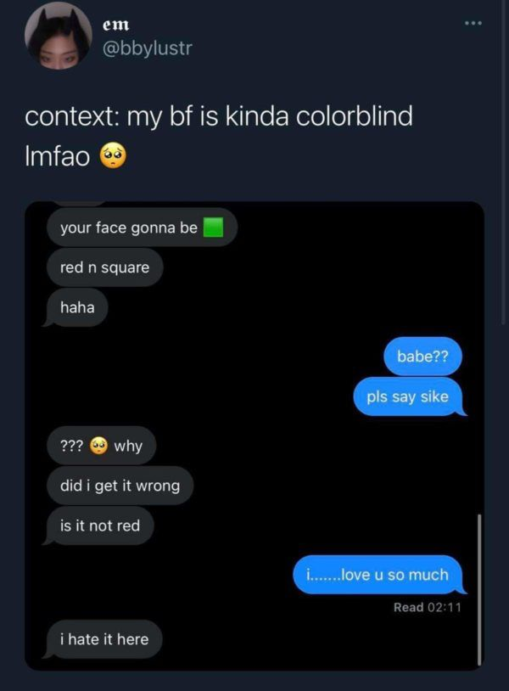Select the "i.......love u so much" bubble
The width and height of the screenshot is (509, 691).
click(x=379, y=575)
